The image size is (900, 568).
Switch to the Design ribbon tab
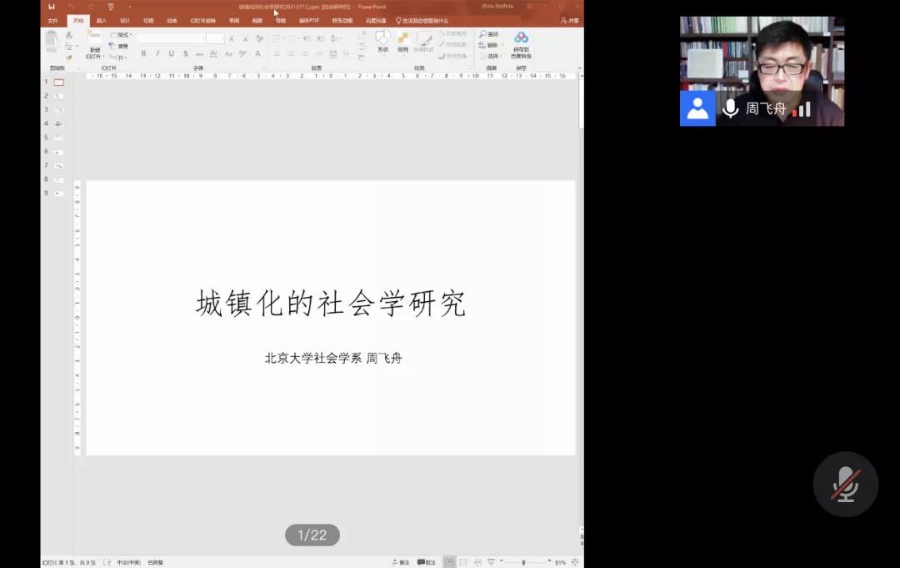pyautogui.click(x=125, y=20)
